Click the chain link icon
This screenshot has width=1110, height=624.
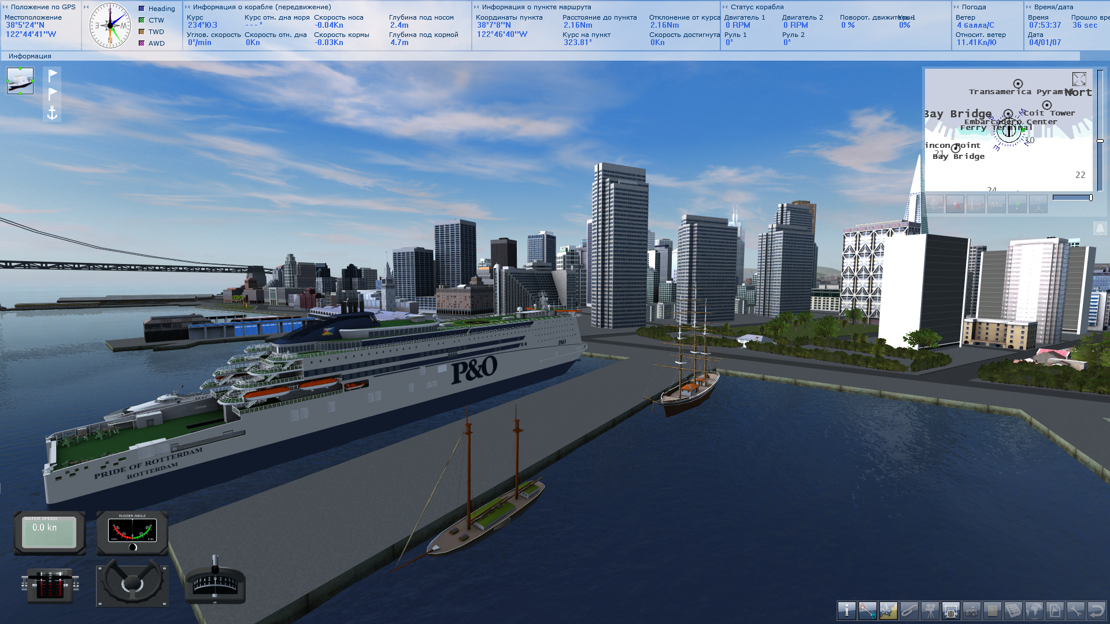coord(909,610)
